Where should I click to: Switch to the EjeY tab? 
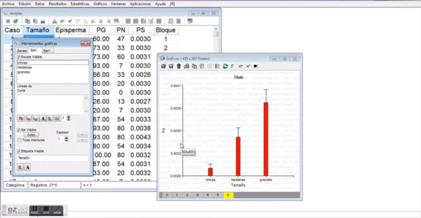47,50
